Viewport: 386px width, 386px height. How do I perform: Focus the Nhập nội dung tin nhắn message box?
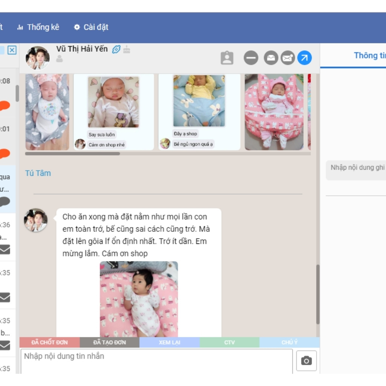pos(156,361)
